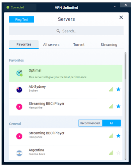Click the AU-Sydney Australian flag icon
Screen dimensions: 134x168
19,90
